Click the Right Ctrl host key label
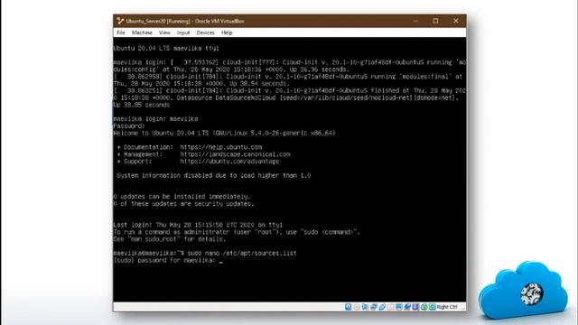578x325 pixels. tap(447, 307)
